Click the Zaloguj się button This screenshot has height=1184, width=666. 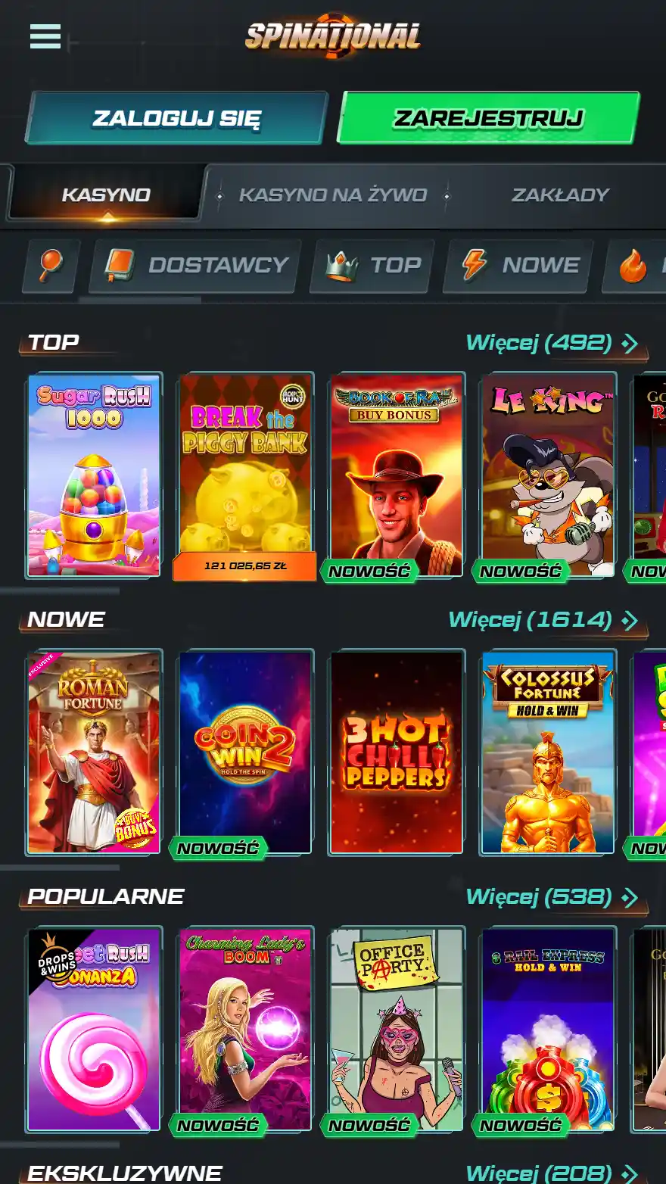coord(177,118)
